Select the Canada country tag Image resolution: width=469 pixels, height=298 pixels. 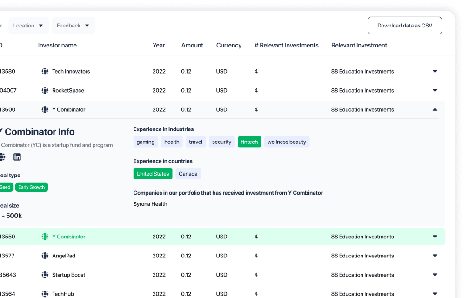coord(188,174)
